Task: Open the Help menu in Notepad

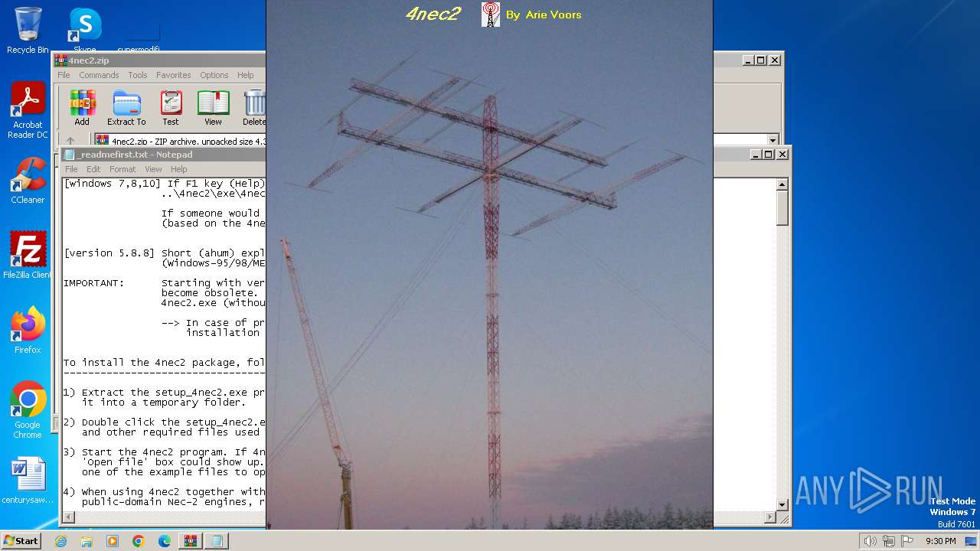Action: [x=178, y=169]
